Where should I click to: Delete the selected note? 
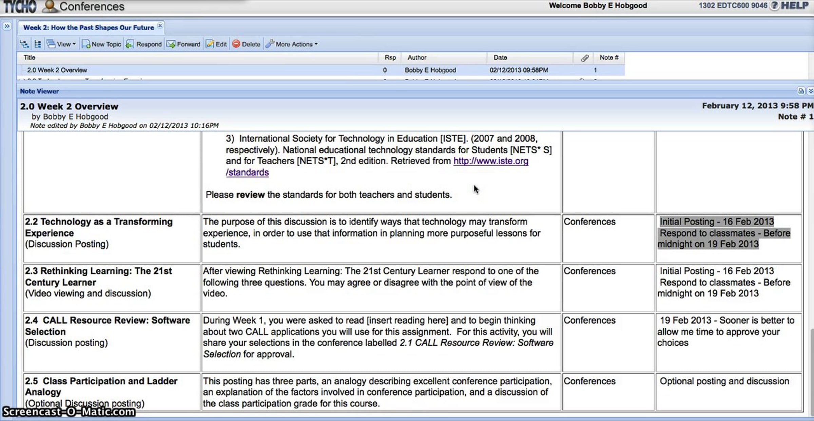(x=246, y=44)
